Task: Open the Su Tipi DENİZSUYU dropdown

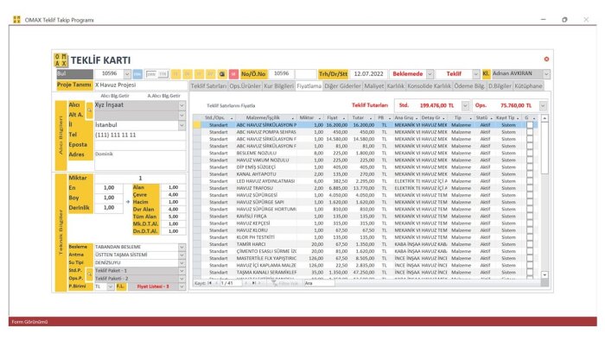Action: tap(181, 263)
